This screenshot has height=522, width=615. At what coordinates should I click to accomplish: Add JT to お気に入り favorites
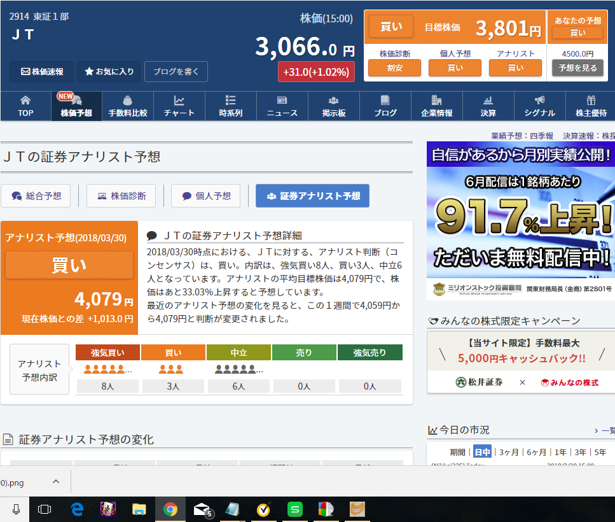pos(109,72)
